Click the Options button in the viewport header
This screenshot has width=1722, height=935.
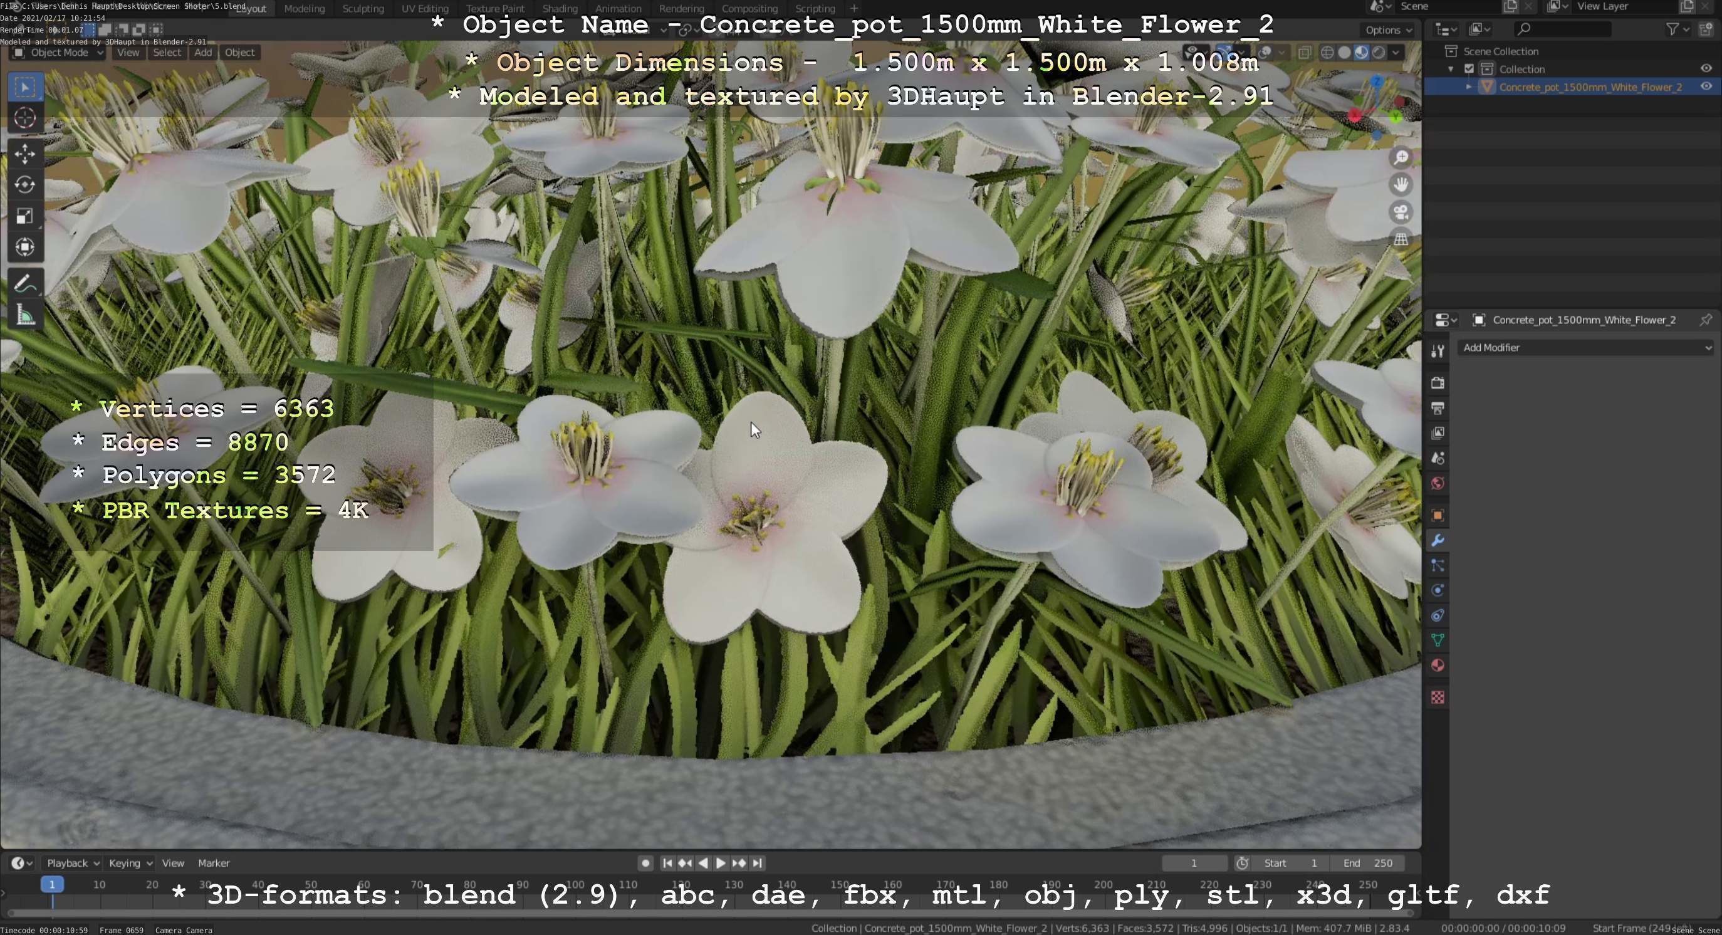1388,30
